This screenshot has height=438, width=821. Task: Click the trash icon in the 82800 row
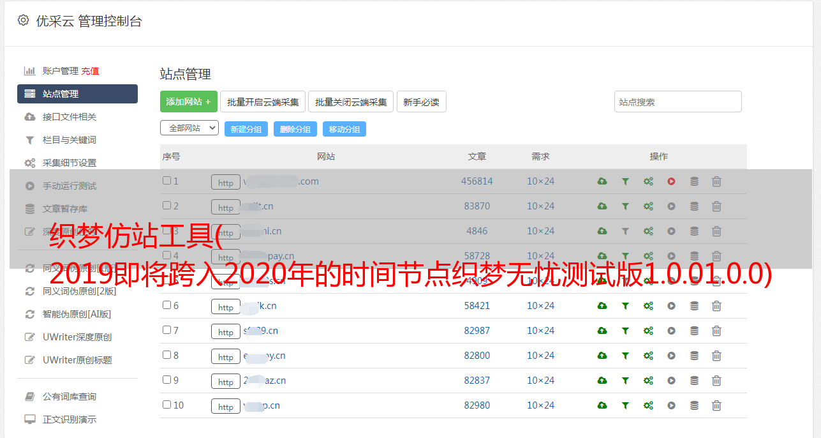[x=716, y=356]
